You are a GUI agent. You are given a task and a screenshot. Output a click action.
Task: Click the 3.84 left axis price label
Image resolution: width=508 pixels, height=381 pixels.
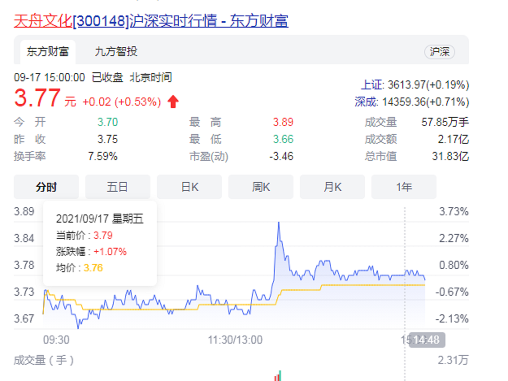pyautogui.click(x=24, y=238)
